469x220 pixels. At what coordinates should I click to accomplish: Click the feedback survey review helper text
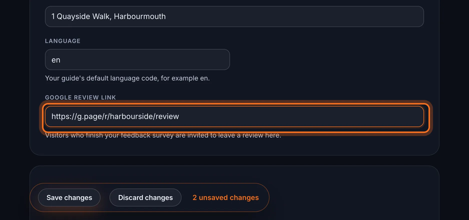(x=163, y=135)
